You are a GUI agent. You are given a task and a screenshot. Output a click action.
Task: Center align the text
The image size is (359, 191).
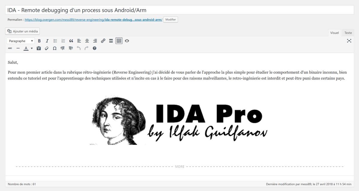pyautogui.click(x=87, y=41)
